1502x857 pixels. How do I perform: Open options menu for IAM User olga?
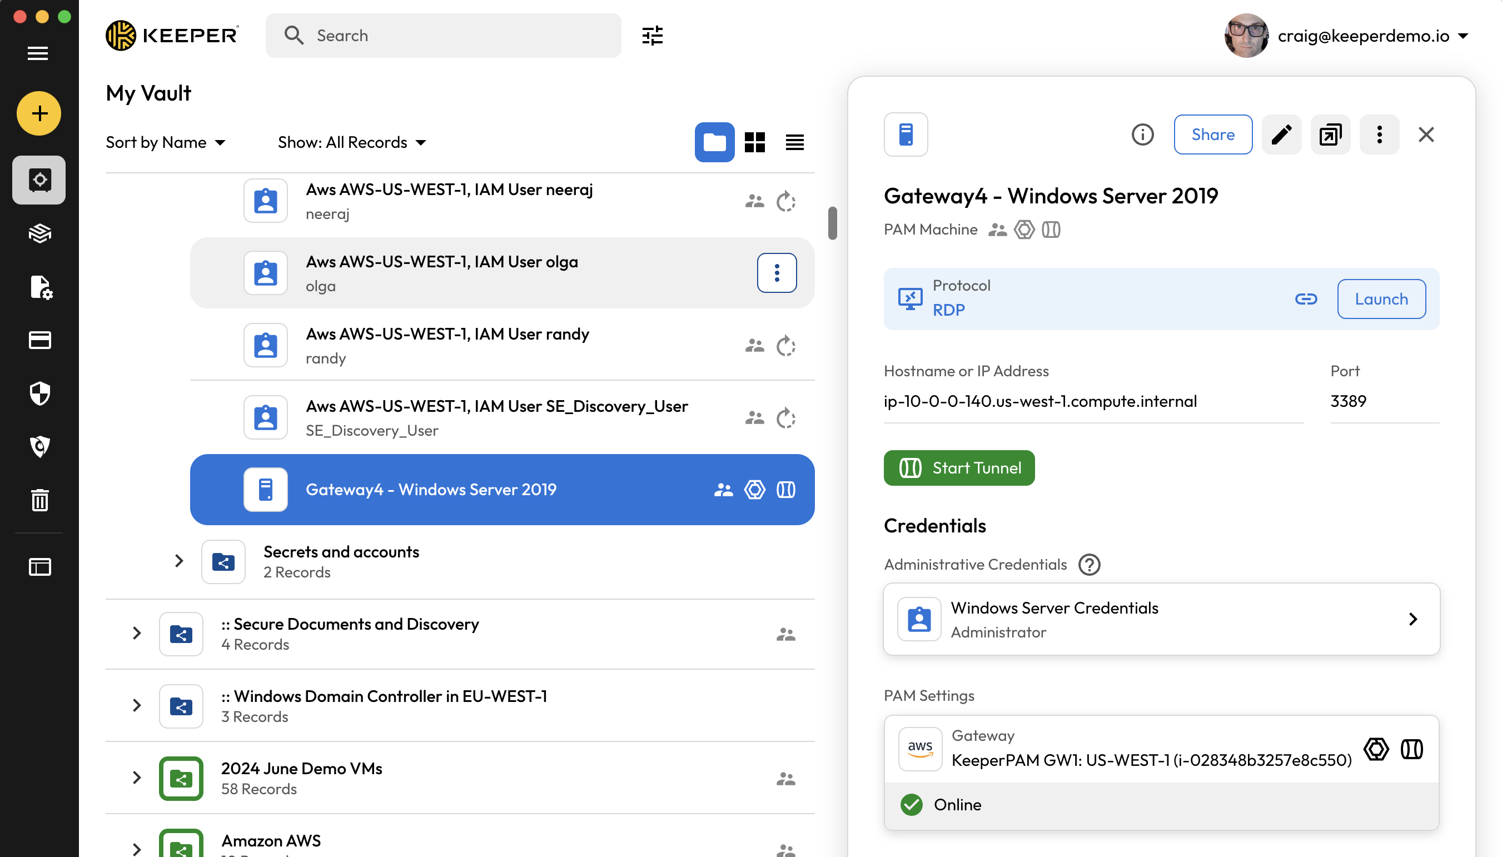(777, 273)
